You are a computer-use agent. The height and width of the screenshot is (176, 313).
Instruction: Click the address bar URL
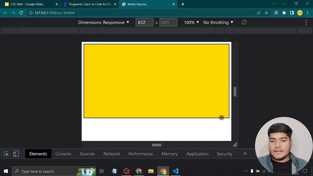pyautogui.click(x=55, y=13)
